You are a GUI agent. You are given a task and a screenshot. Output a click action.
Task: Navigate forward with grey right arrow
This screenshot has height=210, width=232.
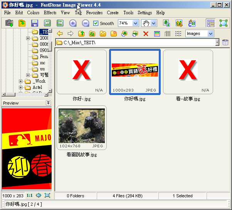[71, 33]
